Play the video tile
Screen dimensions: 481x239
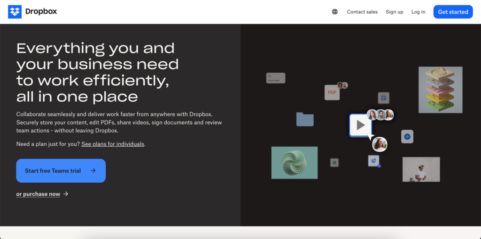tap(360, 125)
